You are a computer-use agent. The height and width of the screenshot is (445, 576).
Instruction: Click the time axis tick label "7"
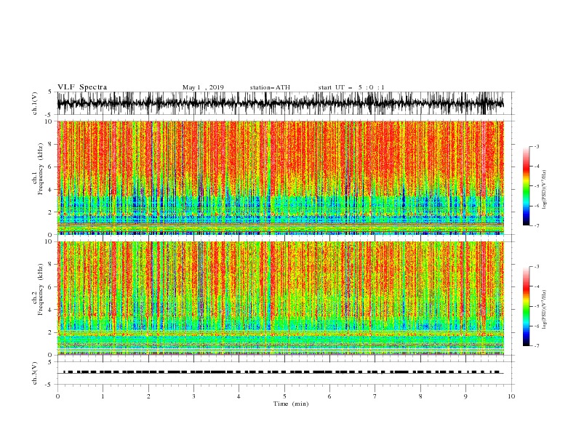[375, 396]
